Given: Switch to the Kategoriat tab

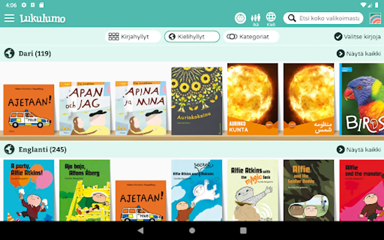Looking at the screenshot, I should coord(251,37).
